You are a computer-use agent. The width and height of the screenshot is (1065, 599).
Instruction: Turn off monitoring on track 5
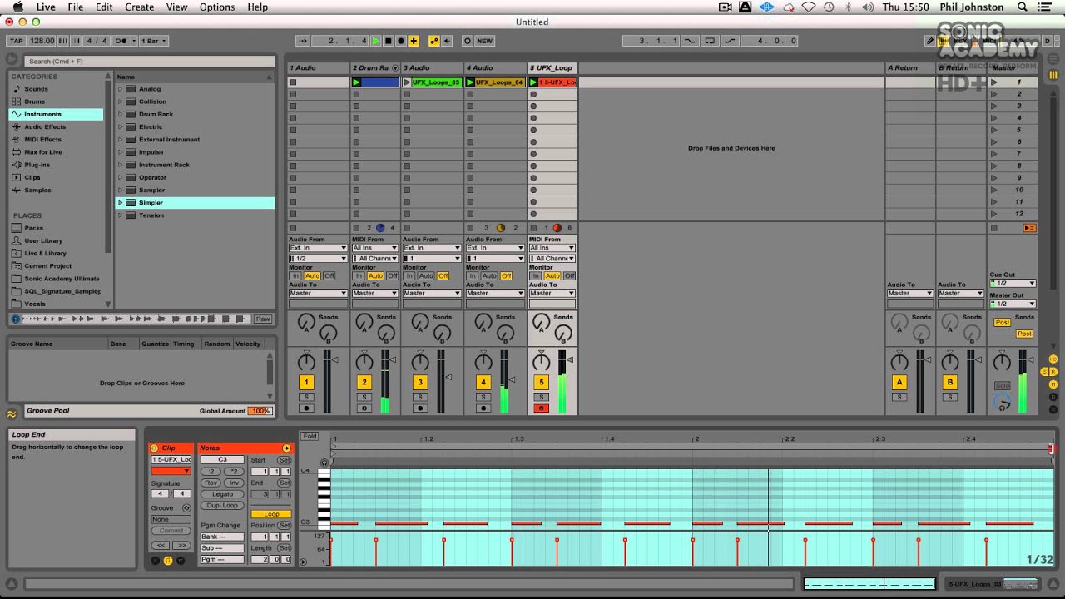tap(569, 276)
